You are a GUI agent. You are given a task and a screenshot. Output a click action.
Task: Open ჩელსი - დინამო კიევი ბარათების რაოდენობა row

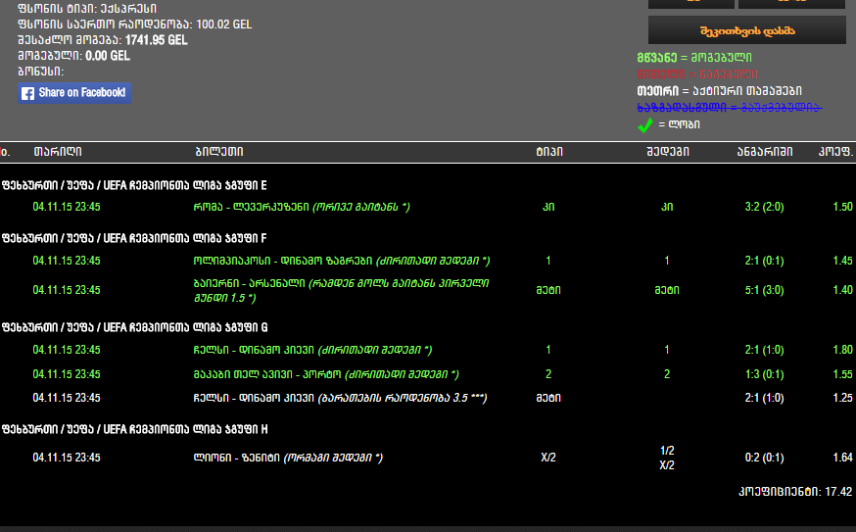click(428, 398)
